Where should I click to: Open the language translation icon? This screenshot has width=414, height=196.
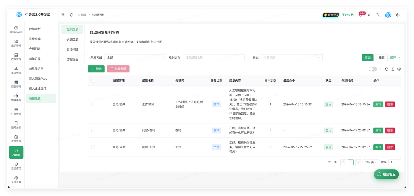[x=378, y=15]
